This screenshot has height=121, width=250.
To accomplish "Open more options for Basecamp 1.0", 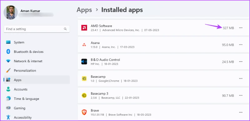I will (241, 79).
